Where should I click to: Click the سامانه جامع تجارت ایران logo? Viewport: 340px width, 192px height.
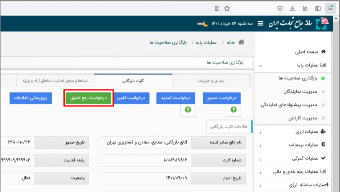pos(299,23)
